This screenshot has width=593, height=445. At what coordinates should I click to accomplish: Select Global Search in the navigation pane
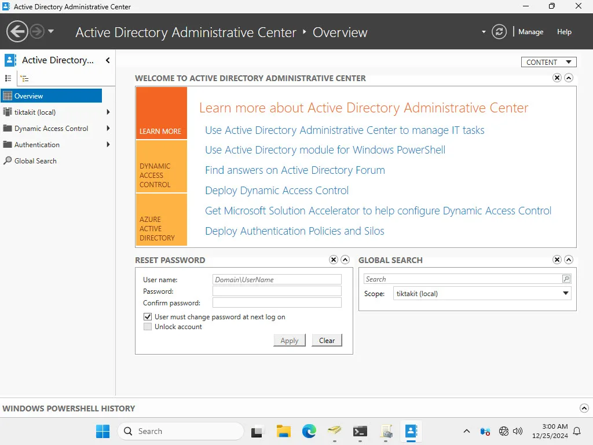click(x=35, y=161)
